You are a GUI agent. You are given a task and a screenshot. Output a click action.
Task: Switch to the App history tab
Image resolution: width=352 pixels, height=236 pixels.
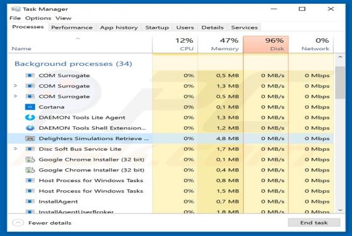[119, 28]
